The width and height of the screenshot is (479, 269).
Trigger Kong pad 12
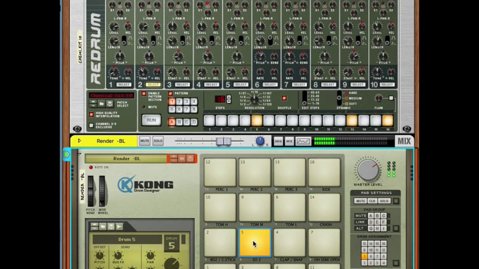(220, 172)
